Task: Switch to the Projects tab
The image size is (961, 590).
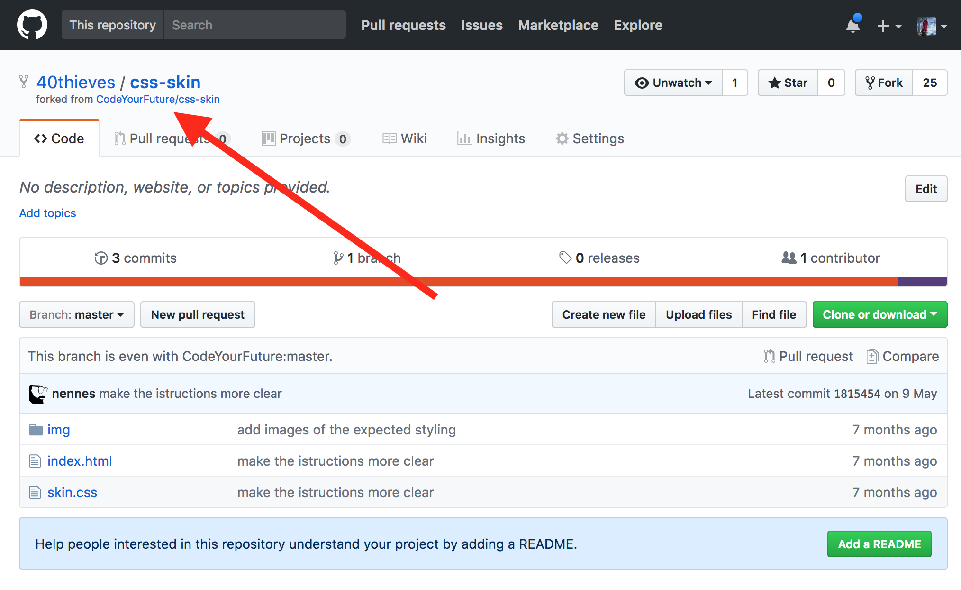Action: point(306,138)
